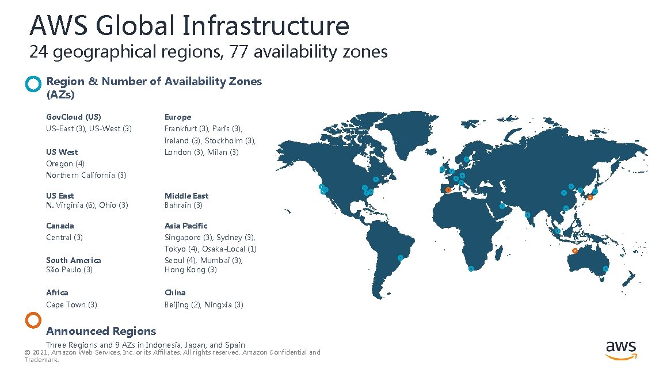Select the Mumbai marker on India's coast

click(528, 215)
